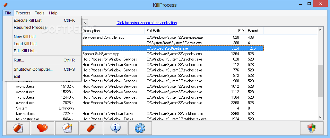Image resolution: width=330 pixels, height=138 pixels.
Task: Click the PID cell 528
Action: click(x=236, y=37)
